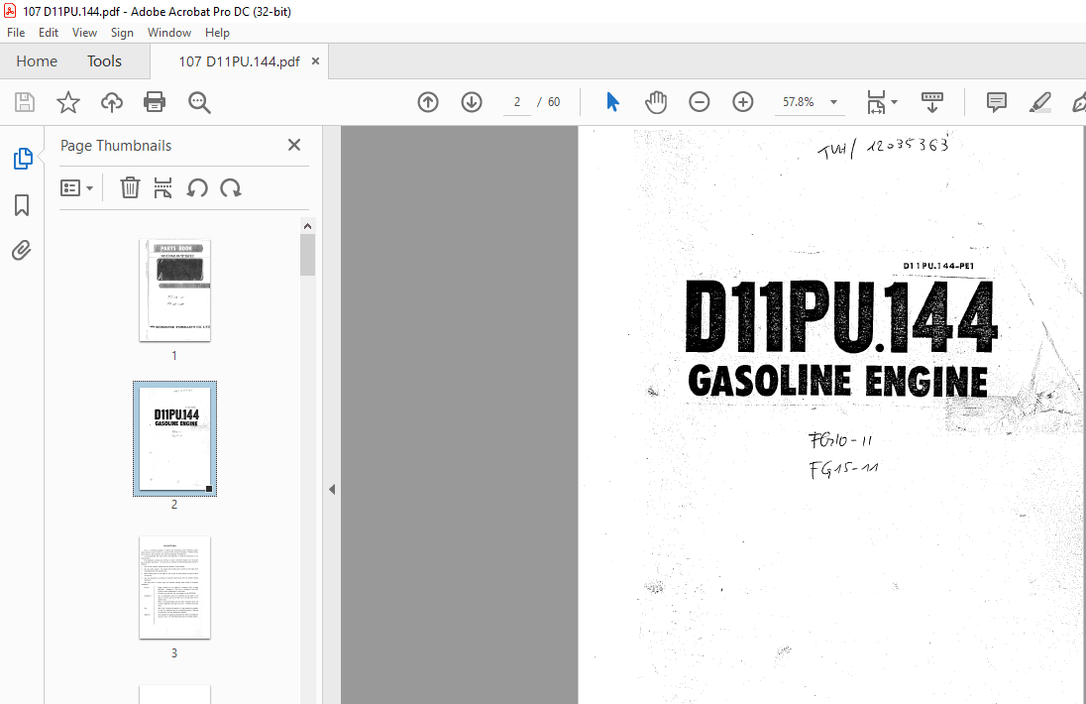Open the Bookmarks sidebar icon
Screen dimensions: 1086x704
tap(22, 205)
